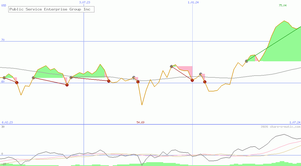Select the red marker on the 1.01.24 vertical line
Viewport: 301px width, 166px height.
pyautogui.click(x=192, y=80)
